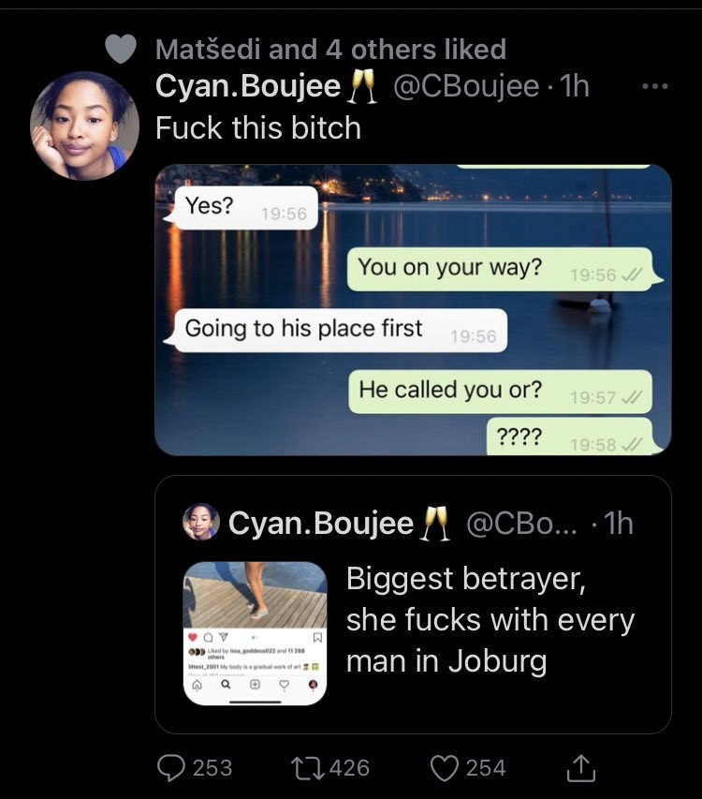The image size is (702, 799).
Task: Open the @CBoujee handle link
Action: point(466,85)
